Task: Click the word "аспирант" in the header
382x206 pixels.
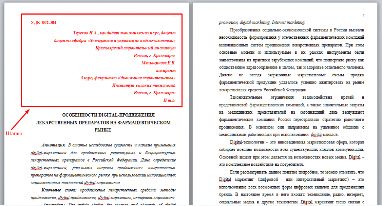Action: coord(165,70)
